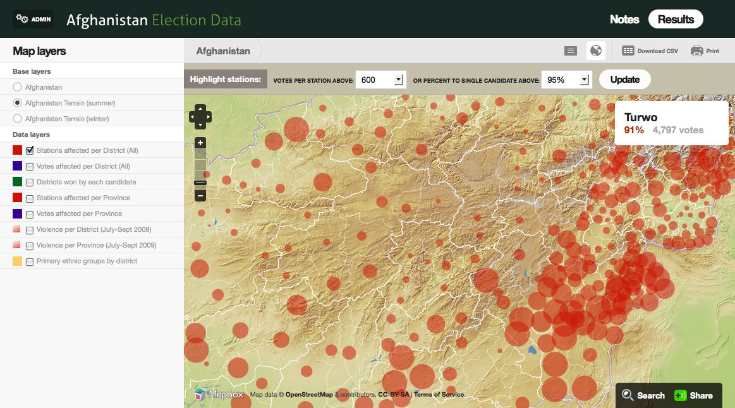Click the Update button
735x408 pixels.
tap(625, 79)
